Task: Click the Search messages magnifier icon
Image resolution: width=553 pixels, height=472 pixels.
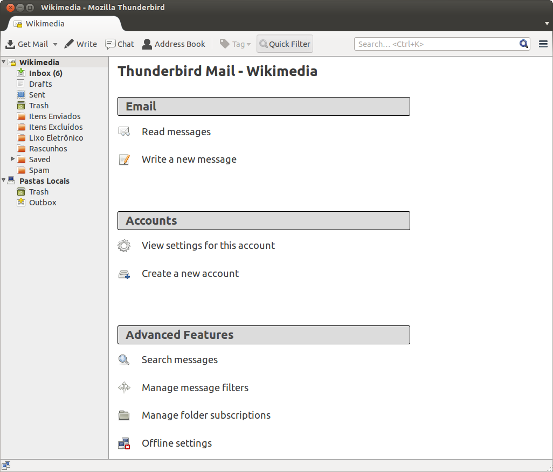Action: pos(124,360)
